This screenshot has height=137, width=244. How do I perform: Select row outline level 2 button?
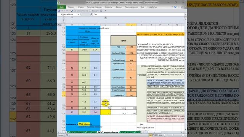[61, 25]
